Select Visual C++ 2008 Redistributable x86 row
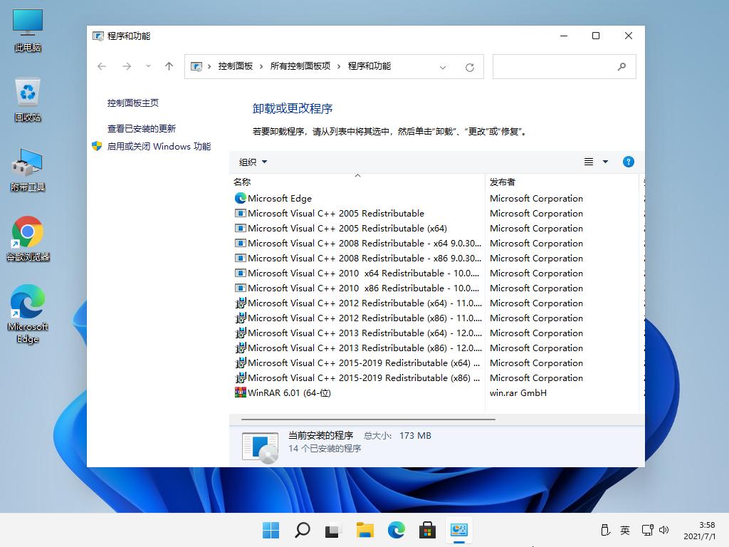Image resolution: width=729 pixels, height=547 pixels. (x=357, y=258)
